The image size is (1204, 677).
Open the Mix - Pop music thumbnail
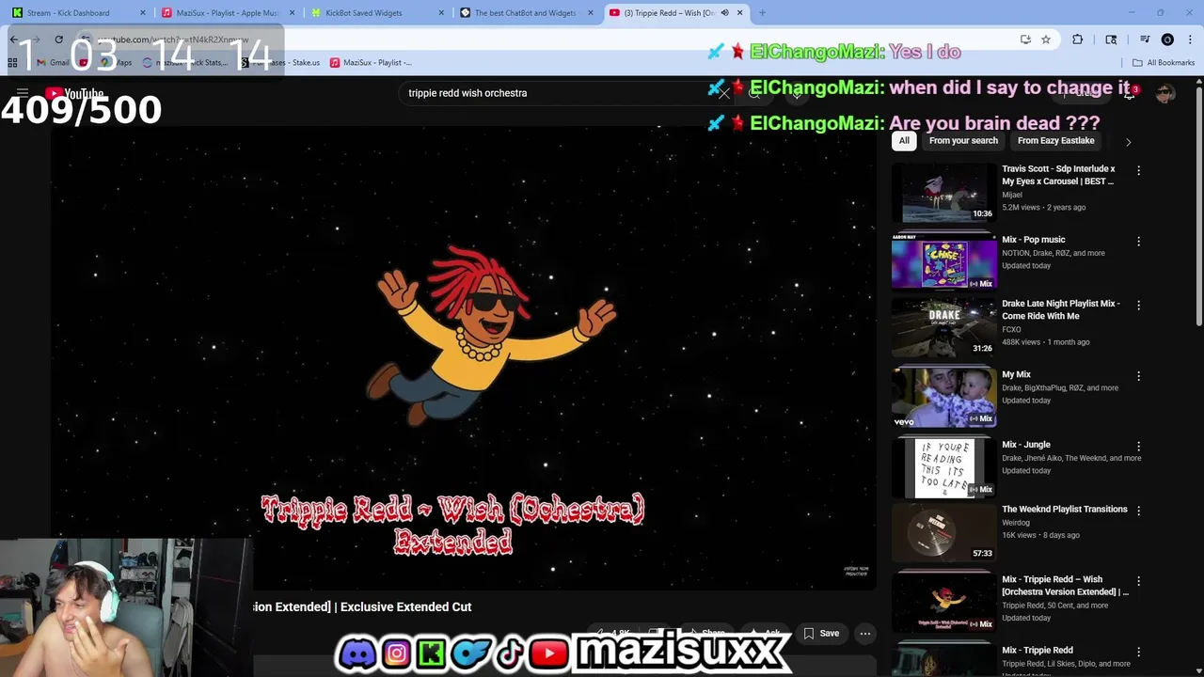coord(943,261)
